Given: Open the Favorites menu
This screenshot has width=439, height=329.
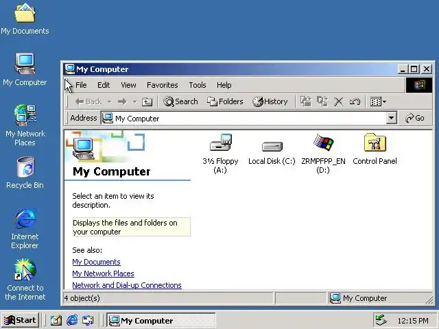Looking at the screenshot, I should tap(163, 85).
